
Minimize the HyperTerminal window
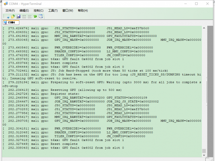coord(186,4)
